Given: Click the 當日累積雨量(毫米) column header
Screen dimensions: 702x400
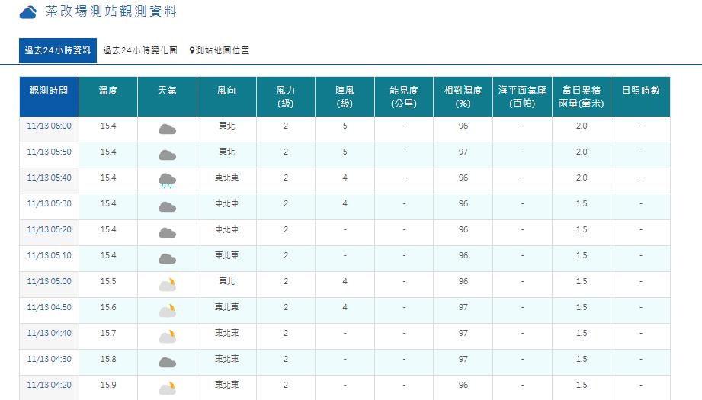Looking at the screenshot, I should tap(582, 97).
